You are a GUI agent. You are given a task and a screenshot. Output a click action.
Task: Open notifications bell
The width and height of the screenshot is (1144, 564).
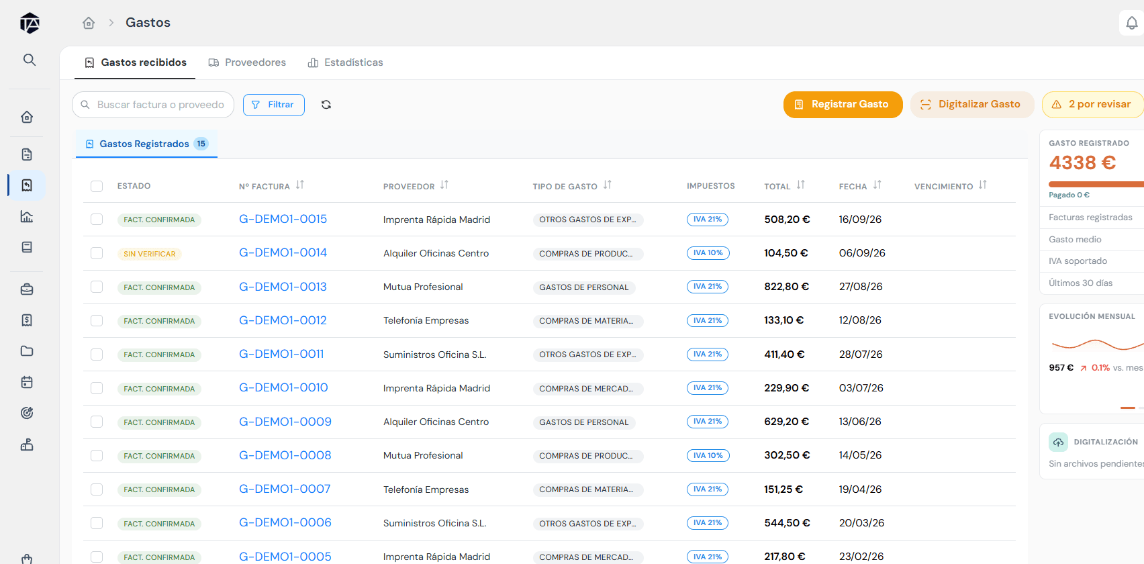pos(1132,23)
